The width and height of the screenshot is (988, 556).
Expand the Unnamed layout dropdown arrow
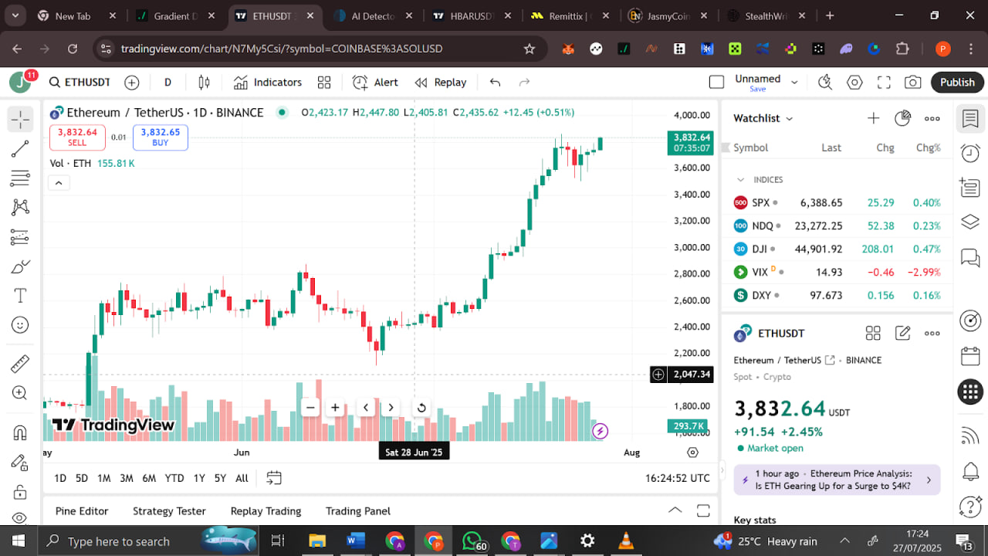[x=794, y=83]
